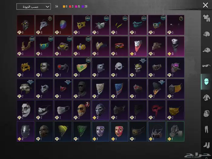The image size is (212, 159).
Task: Open the baseball cap category icon
Action: coord(206,50)
